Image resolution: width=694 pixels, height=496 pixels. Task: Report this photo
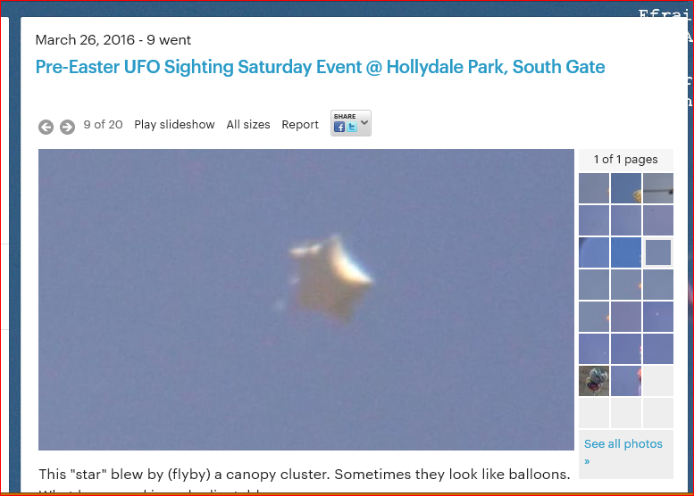click(300, 125)
